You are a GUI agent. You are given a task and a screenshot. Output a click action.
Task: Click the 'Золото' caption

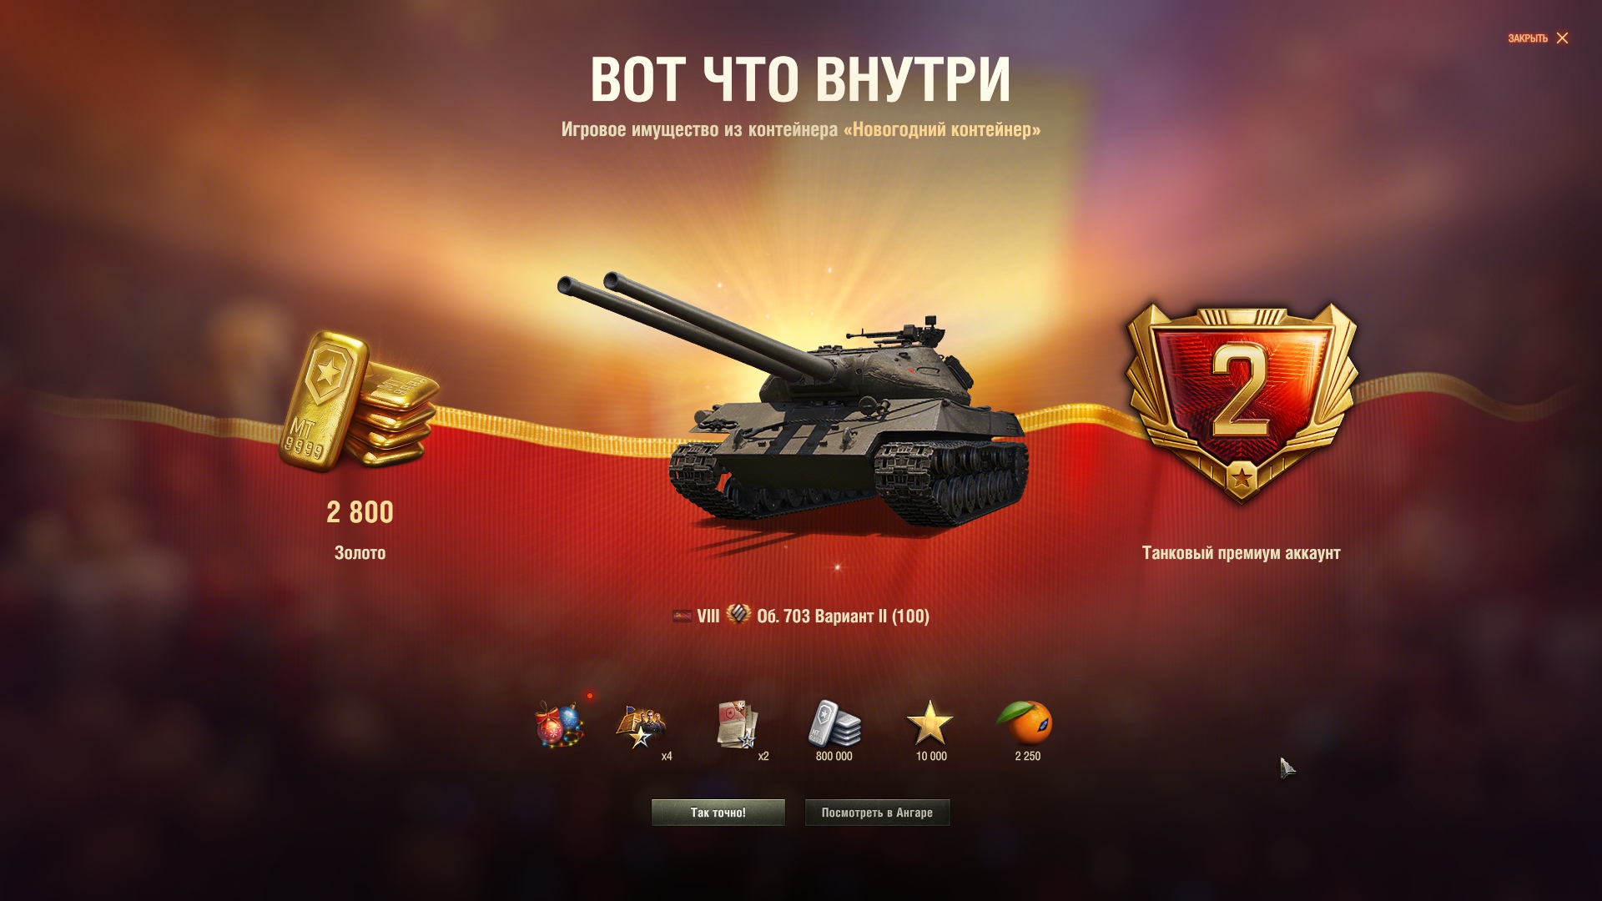(360, 553)
